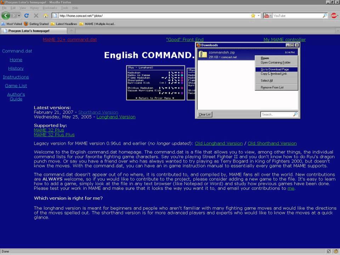340x255 pixels.
Task: Open the Instructions sidebar link
Action: [16, 77]
